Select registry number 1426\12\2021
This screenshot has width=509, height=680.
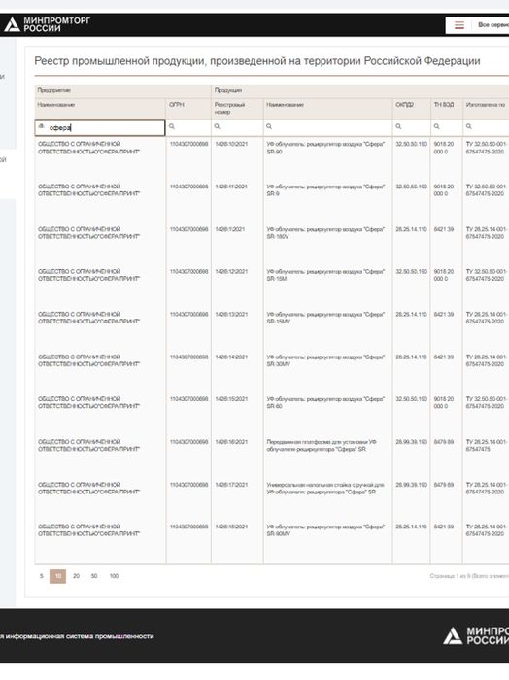click(x=231, y=271)
